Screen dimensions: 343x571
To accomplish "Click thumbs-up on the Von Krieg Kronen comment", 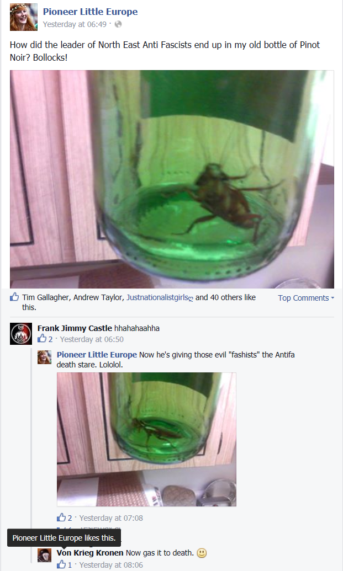I will click(x=61, y=564).
